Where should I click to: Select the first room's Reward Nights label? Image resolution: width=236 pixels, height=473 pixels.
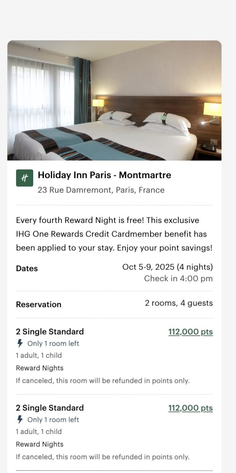(x=40, y=368)
